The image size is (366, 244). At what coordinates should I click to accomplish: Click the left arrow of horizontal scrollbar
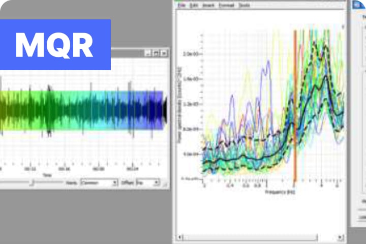[179, 237]
